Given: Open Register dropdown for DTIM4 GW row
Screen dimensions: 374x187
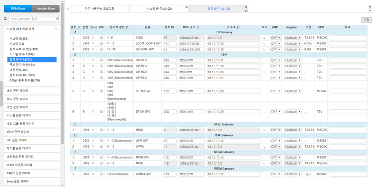Looking at the screenshot, I should 293,112.
